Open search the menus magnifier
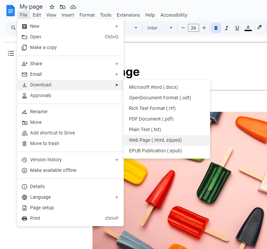The width and height of the screenshot is (267, 249). [x=13, y=28]
